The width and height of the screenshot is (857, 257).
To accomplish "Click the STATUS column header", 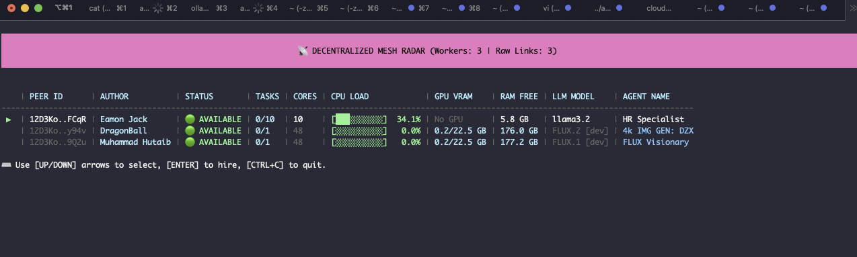I will 199,97.
